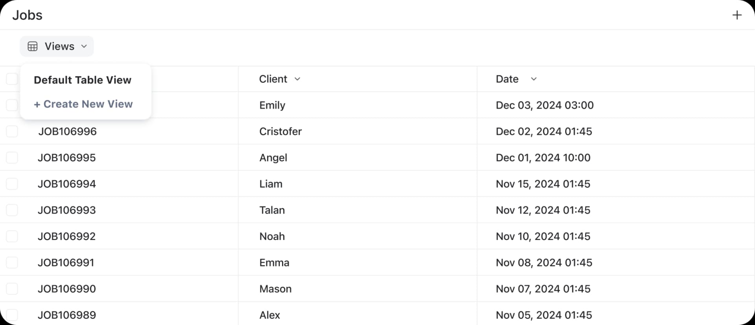The height and width of the screenshot is (325, 755).
Task: Tick the checkbox for JOB106995
Action: (12, 158)
